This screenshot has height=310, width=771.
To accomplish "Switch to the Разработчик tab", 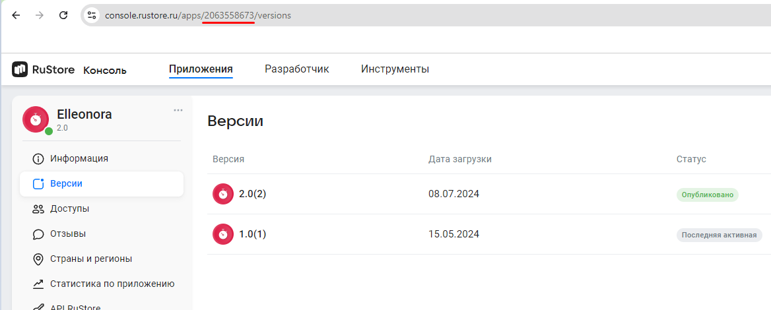I will (296, 69).
